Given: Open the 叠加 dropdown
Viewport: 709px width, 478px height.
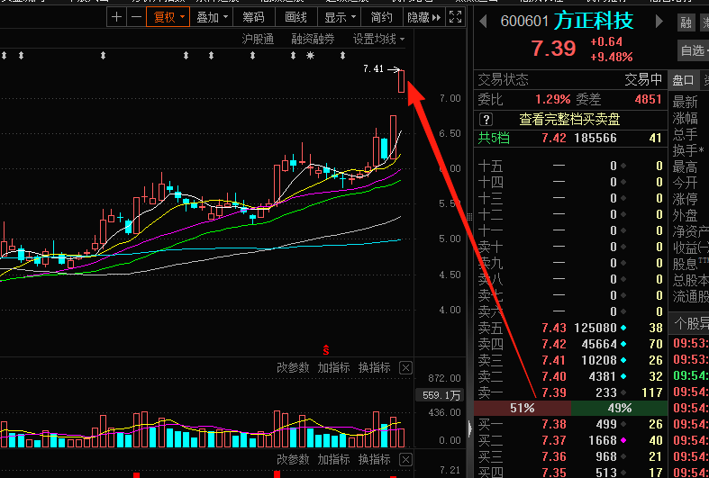Looking at the screenshot, I should (x=212, y=18).
